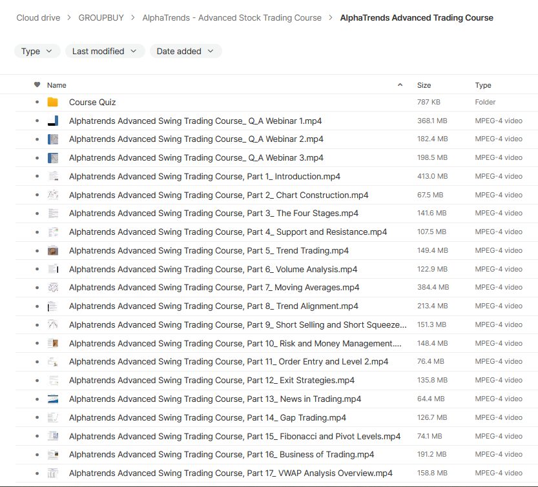Select Part 3_ The Four Stages.mp4 name
This screenshot has height=487, width=538.
click(x=213, y=213)
